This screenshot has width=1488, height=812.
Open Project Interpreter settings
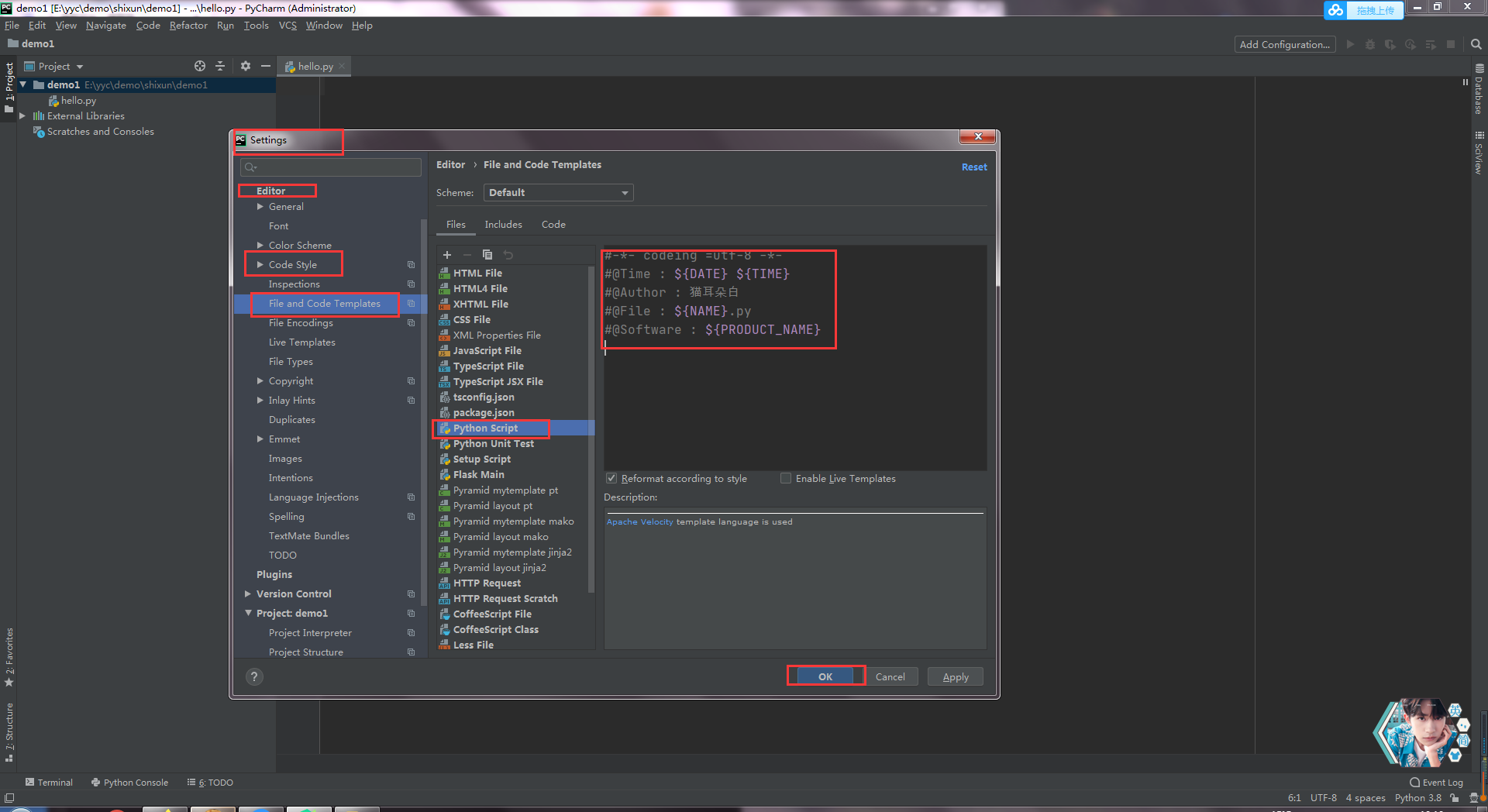click(310, 633)
